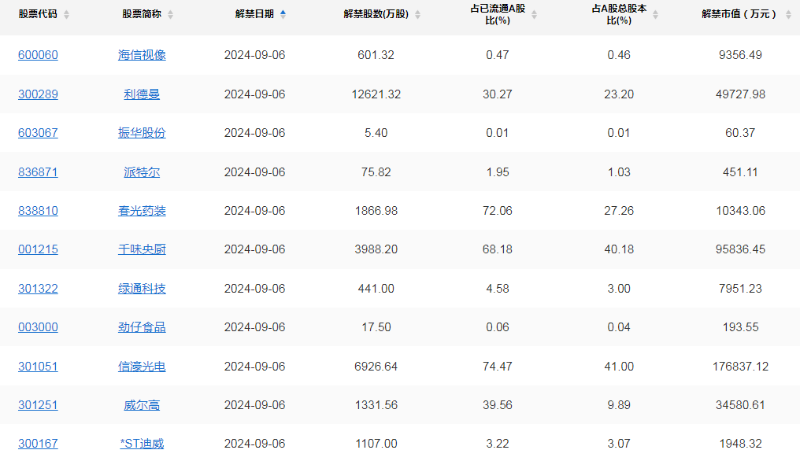This screenshot has height=461, width=800.
Task: Open stock code 600060 link
Action: click(x=39, y=55)
